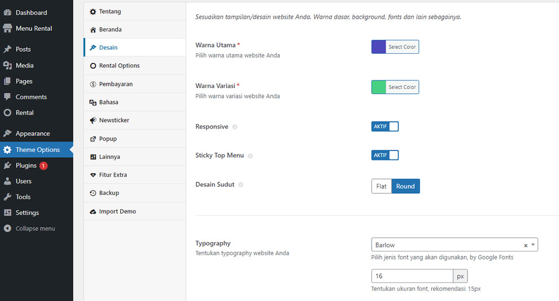
Task: Click the Appearance paintbrush icon
Action: [7, 133]
